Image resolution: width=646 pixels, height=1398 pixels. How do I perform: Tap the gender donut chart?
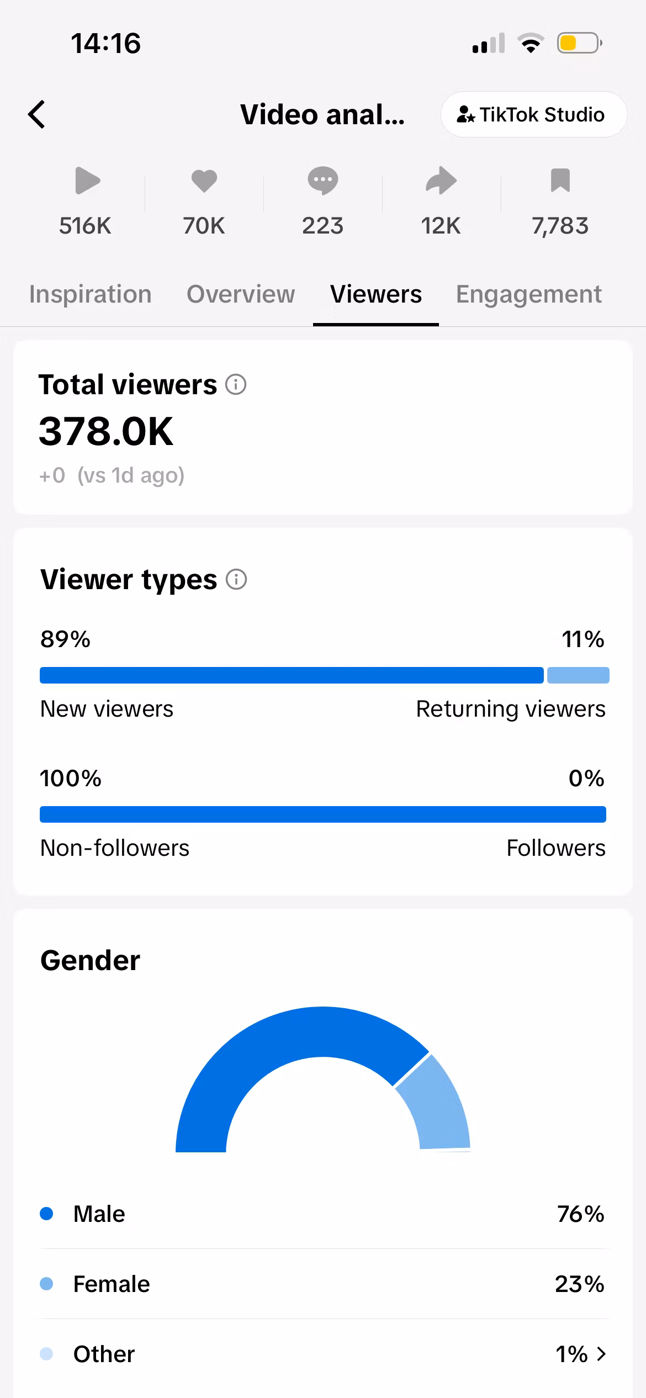(x=323, y=1079)
